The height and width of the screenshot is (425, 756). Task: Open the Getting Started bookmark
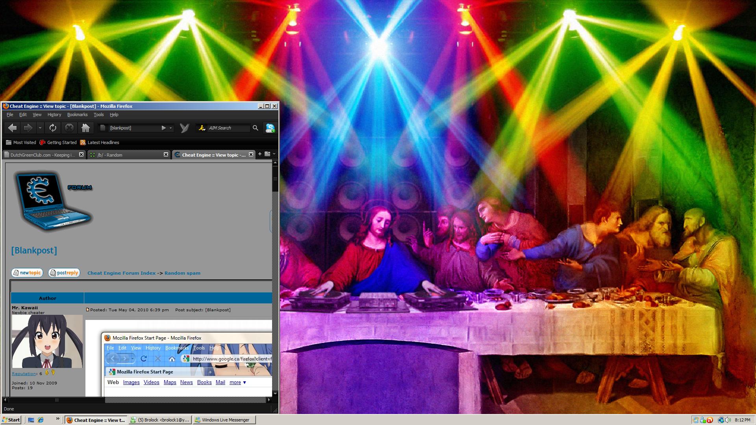[x=58, y=142]
